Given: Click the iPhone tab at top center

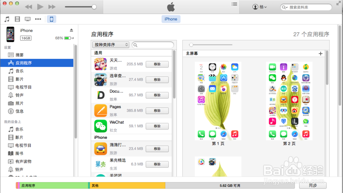Looking at the screenshot, I should click(171, 19).
